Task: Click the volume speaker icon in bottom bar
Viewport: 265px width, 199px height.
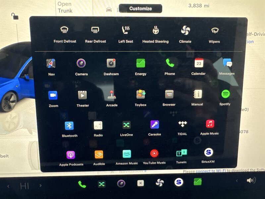Action: tap(251, 181)
